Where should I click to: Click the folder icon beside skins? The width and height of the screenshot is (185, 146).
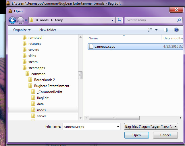[x=24, y=55]
